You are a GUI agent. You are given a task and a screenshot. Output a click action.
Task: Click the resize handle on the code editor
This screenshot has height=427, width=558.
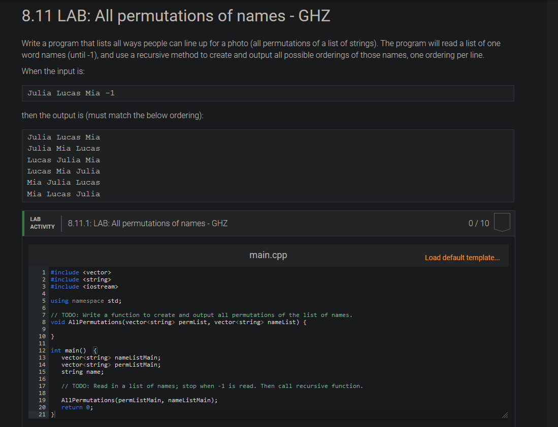click(x=505, y=415)
